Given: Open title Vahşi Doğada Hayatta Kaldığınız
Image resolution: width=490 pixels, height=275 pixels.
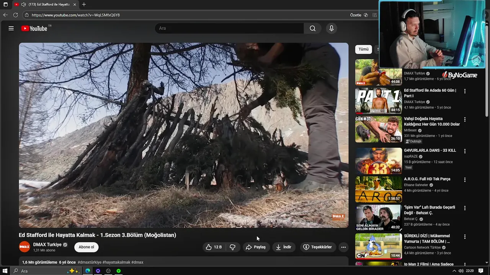Looking at the screenshot, I should click(432, 121).
